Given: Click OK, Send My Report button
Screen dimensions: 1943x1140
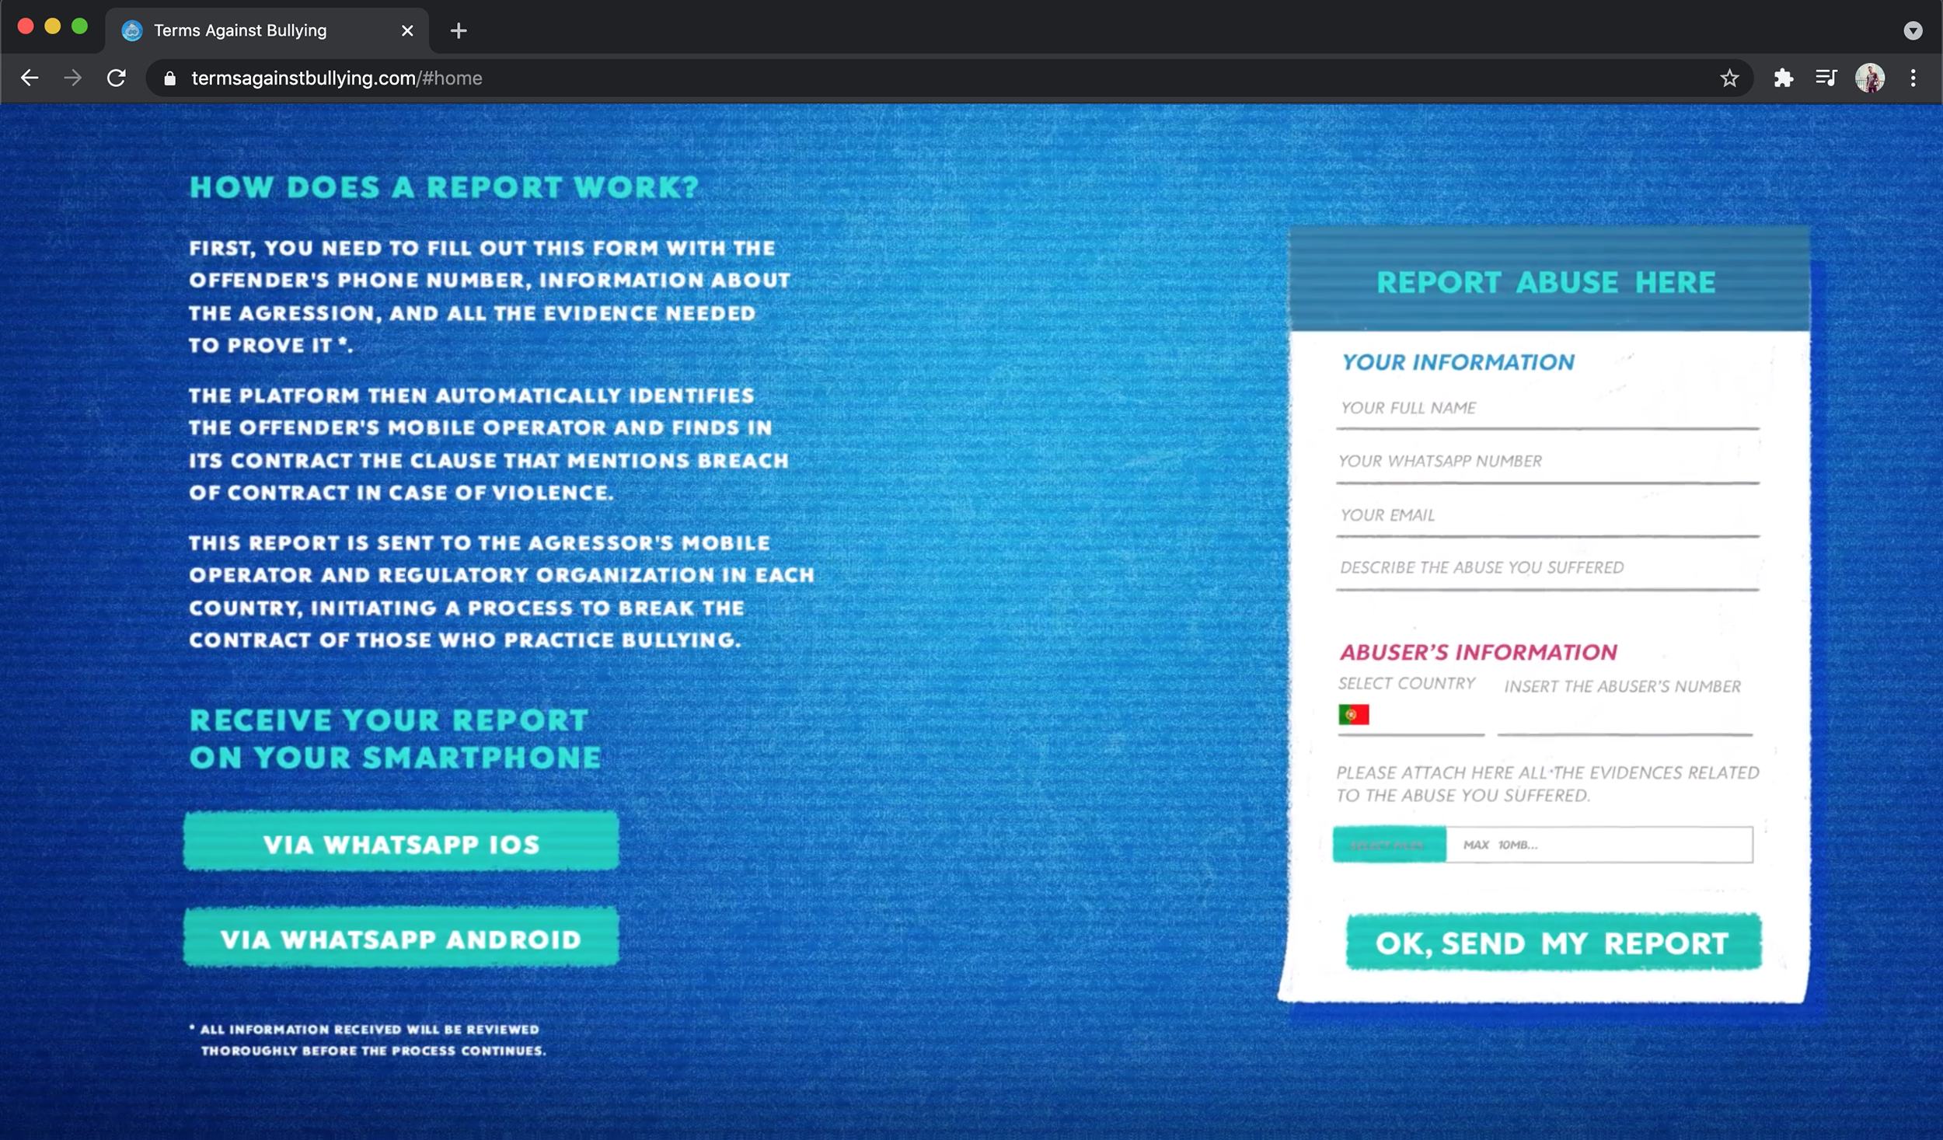Looking at the screenshot, I should point(1553,942).
